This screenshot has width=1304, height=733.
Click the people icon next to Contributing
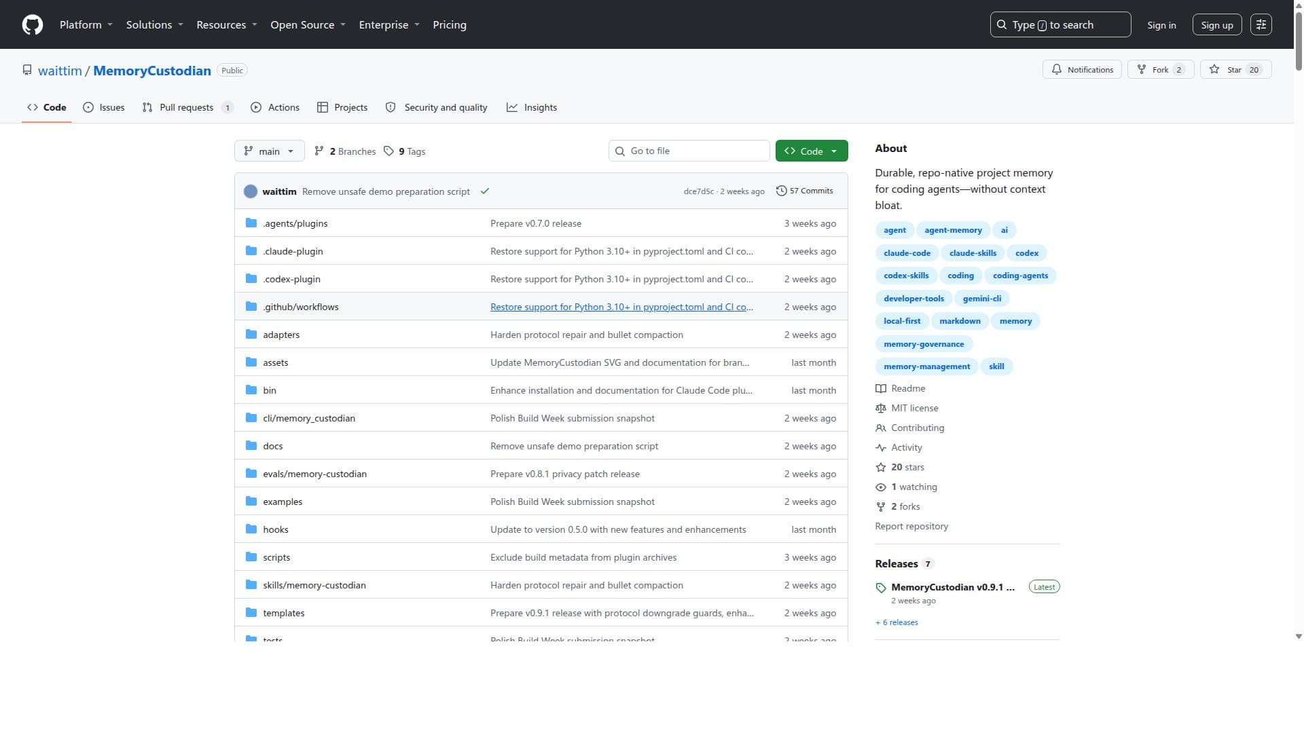(x=881, y=428)
